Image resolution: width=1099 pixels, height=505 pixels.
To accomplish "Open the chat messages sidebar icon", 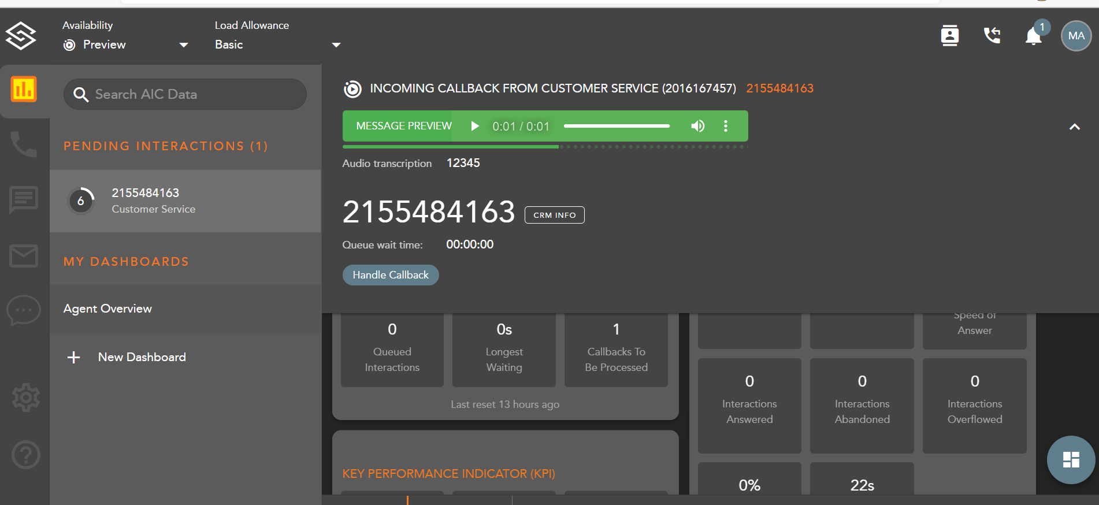I will pyautogui.click(x=24, y=200).
